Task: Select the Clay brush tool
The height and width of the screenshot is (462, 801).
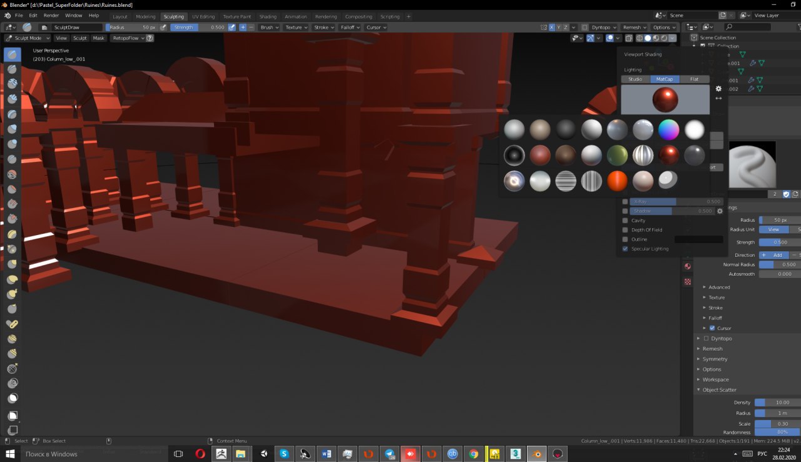Action: tap(12, 84)
